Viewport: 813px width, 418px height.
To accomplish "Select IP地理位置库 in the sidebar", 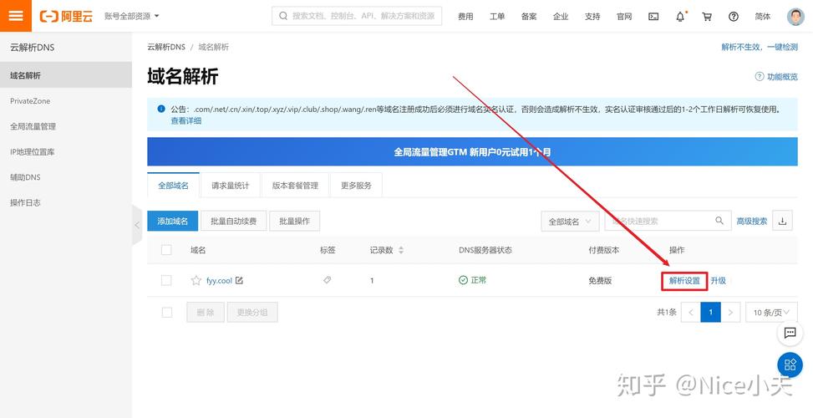I will click(66, 151).
